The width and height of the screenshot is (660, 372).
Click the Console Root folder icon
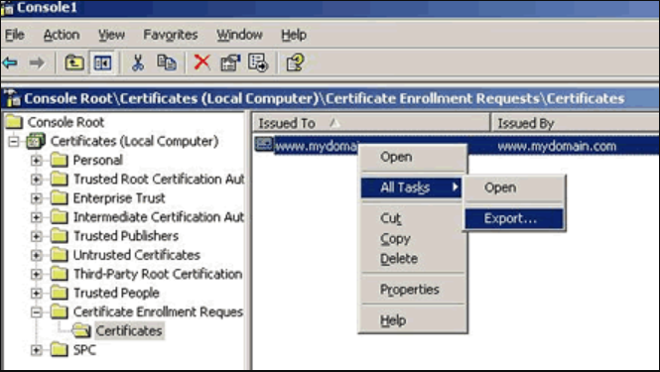(x=14, y=122)
